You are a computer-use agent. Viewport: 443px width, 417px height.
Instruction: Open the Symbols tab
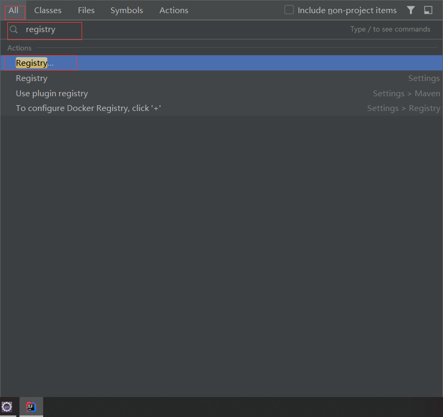[x=127, y=11]
